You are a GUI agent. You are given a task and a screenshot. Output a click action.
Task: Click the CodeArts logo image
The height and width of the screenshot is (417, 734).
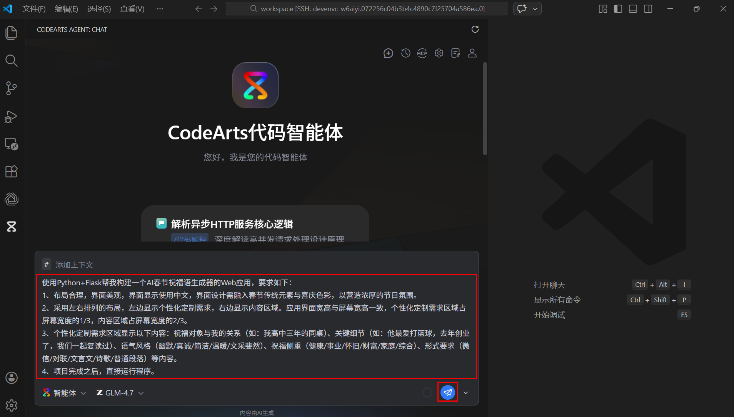[x=255, y=85]
